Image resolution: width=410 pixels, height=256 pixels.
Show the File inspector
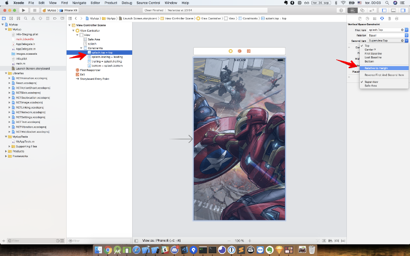[360, 18]
